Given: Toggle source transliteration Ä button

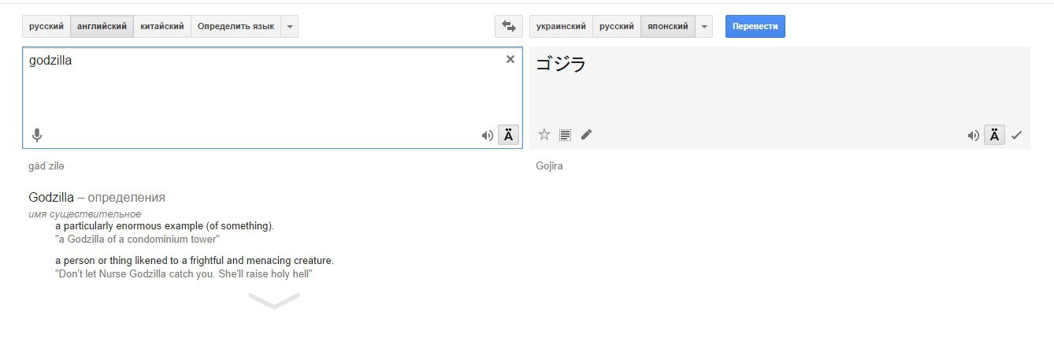Looking at the screenshot, I should (508, 136).
